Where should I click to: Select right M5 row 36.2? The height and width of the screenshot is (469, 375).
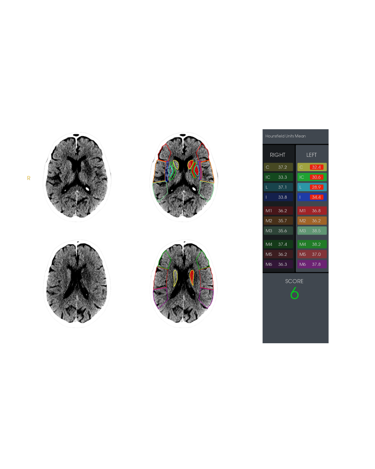[278, 254]
